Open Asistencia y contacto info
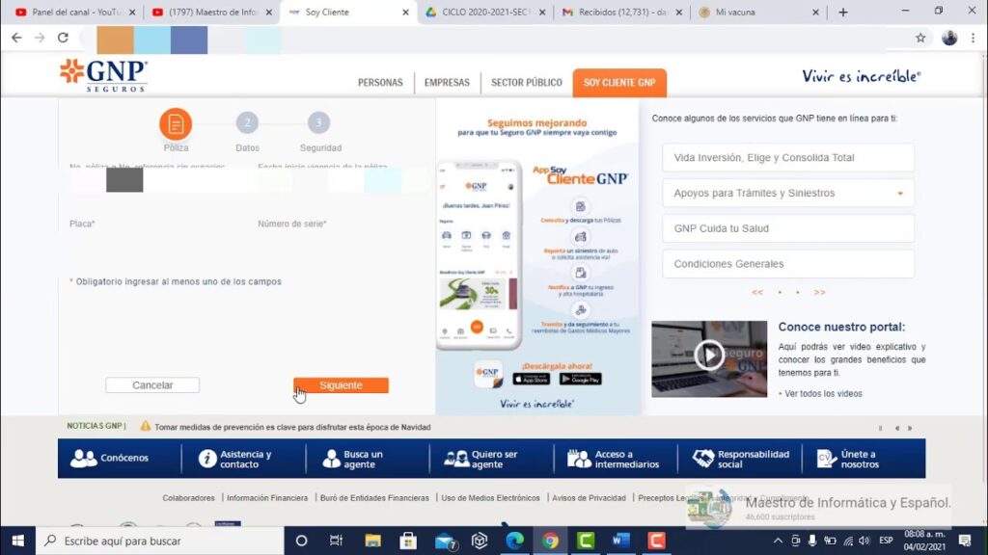 235,460
